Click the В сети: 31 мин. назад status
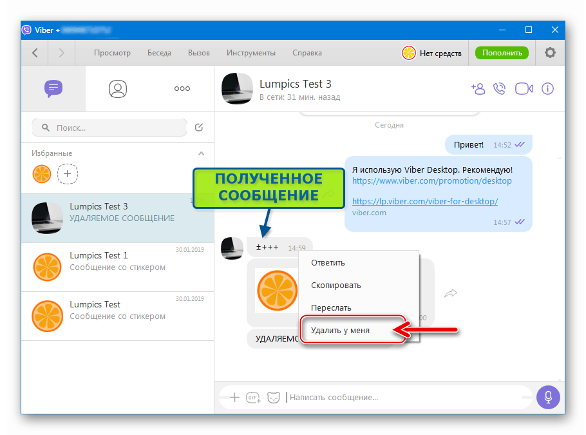586x435 pixels. (299, 97)
